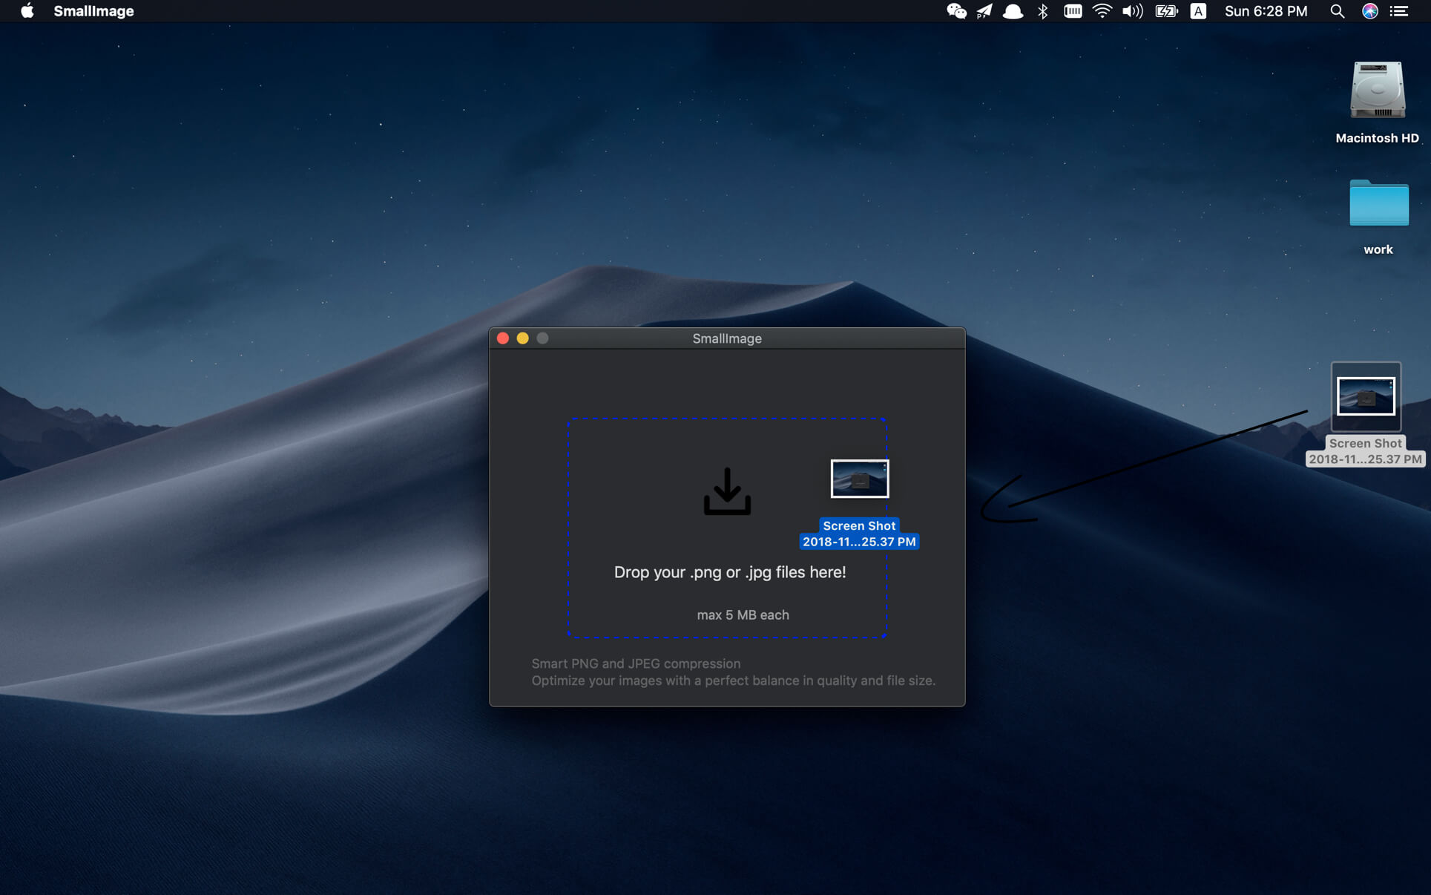Click the WeChat menu bar icon
Viewport: 1431px width, 895px height.
click(956, 11)
